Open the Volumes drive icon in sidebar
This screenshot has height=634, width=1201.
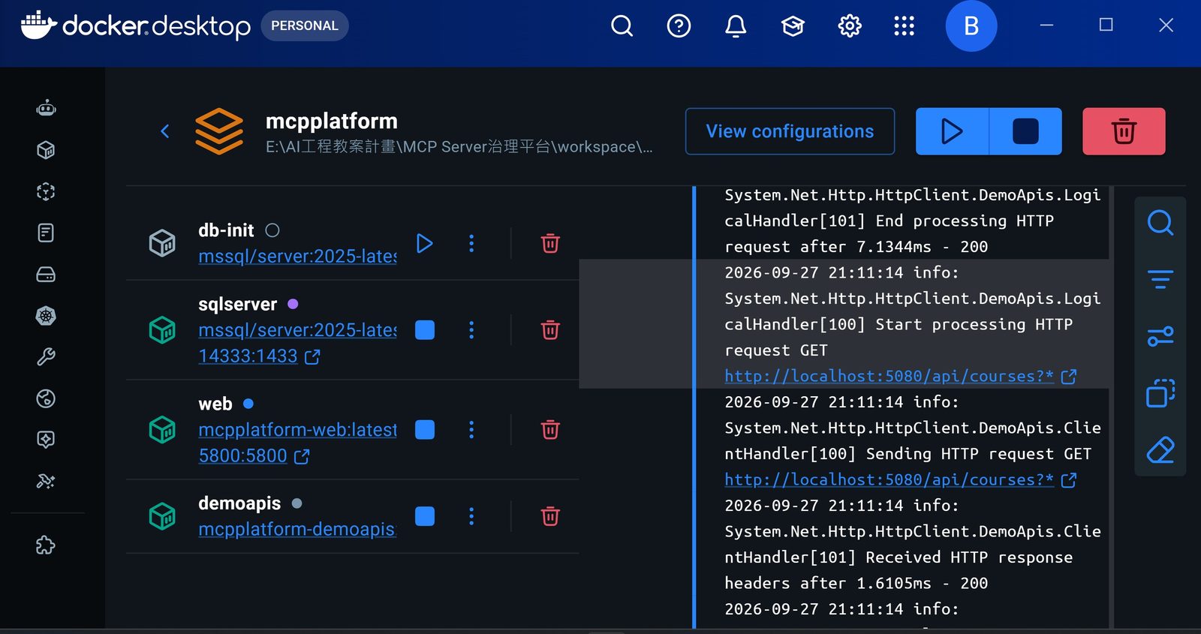click(46, 275)
